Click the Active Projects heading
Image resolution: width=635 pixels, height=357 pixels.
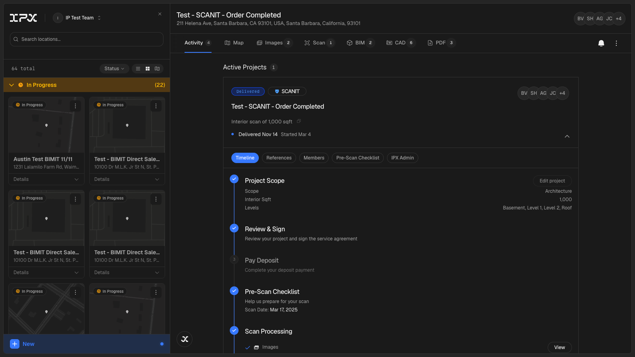pos(244,67)
